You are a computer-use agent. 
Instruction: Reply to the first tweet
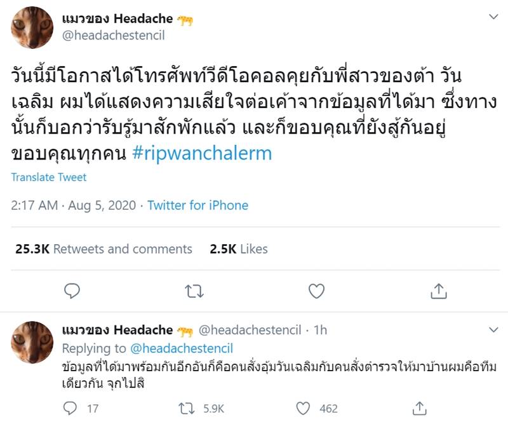(72, 291)
